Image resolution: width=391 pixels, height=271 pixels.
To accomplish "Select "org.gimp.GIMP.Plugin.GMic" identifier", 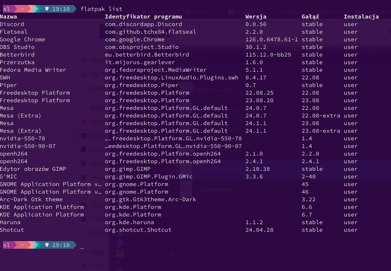I will 149,176.
